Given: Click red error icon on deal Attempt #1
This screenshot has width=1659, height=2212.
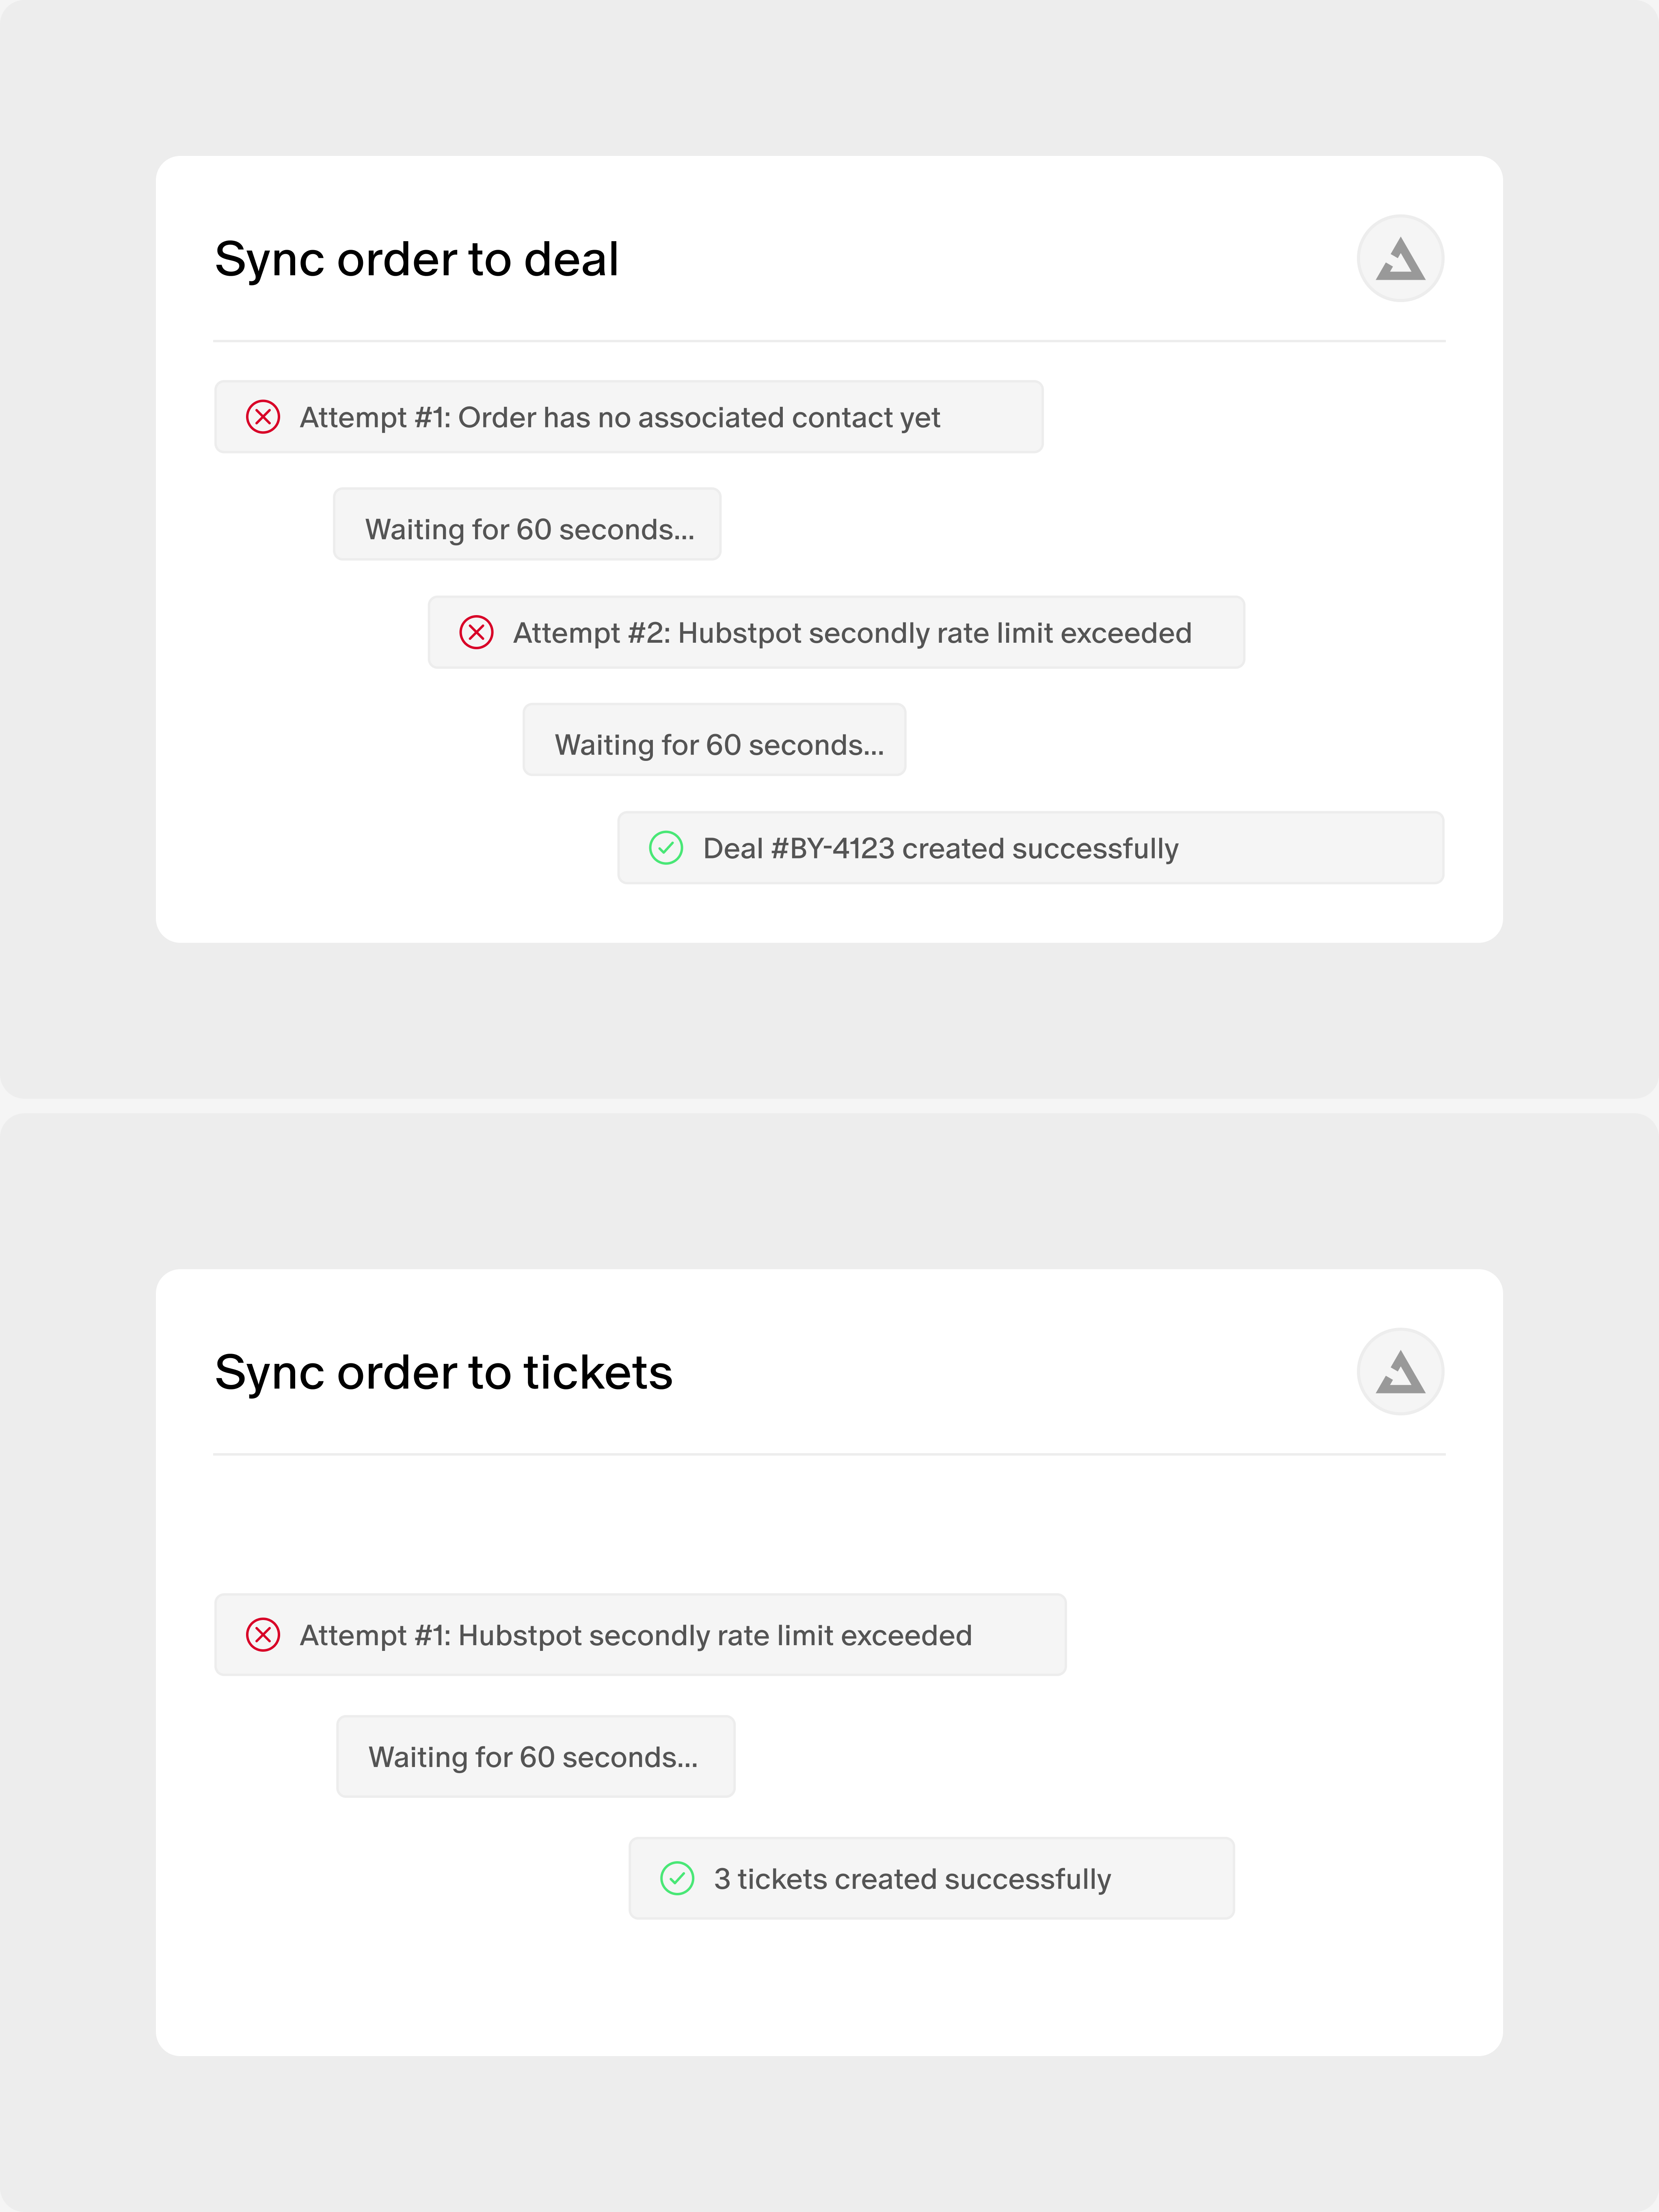Looking at the screenshot, I should tap(263, 417).
